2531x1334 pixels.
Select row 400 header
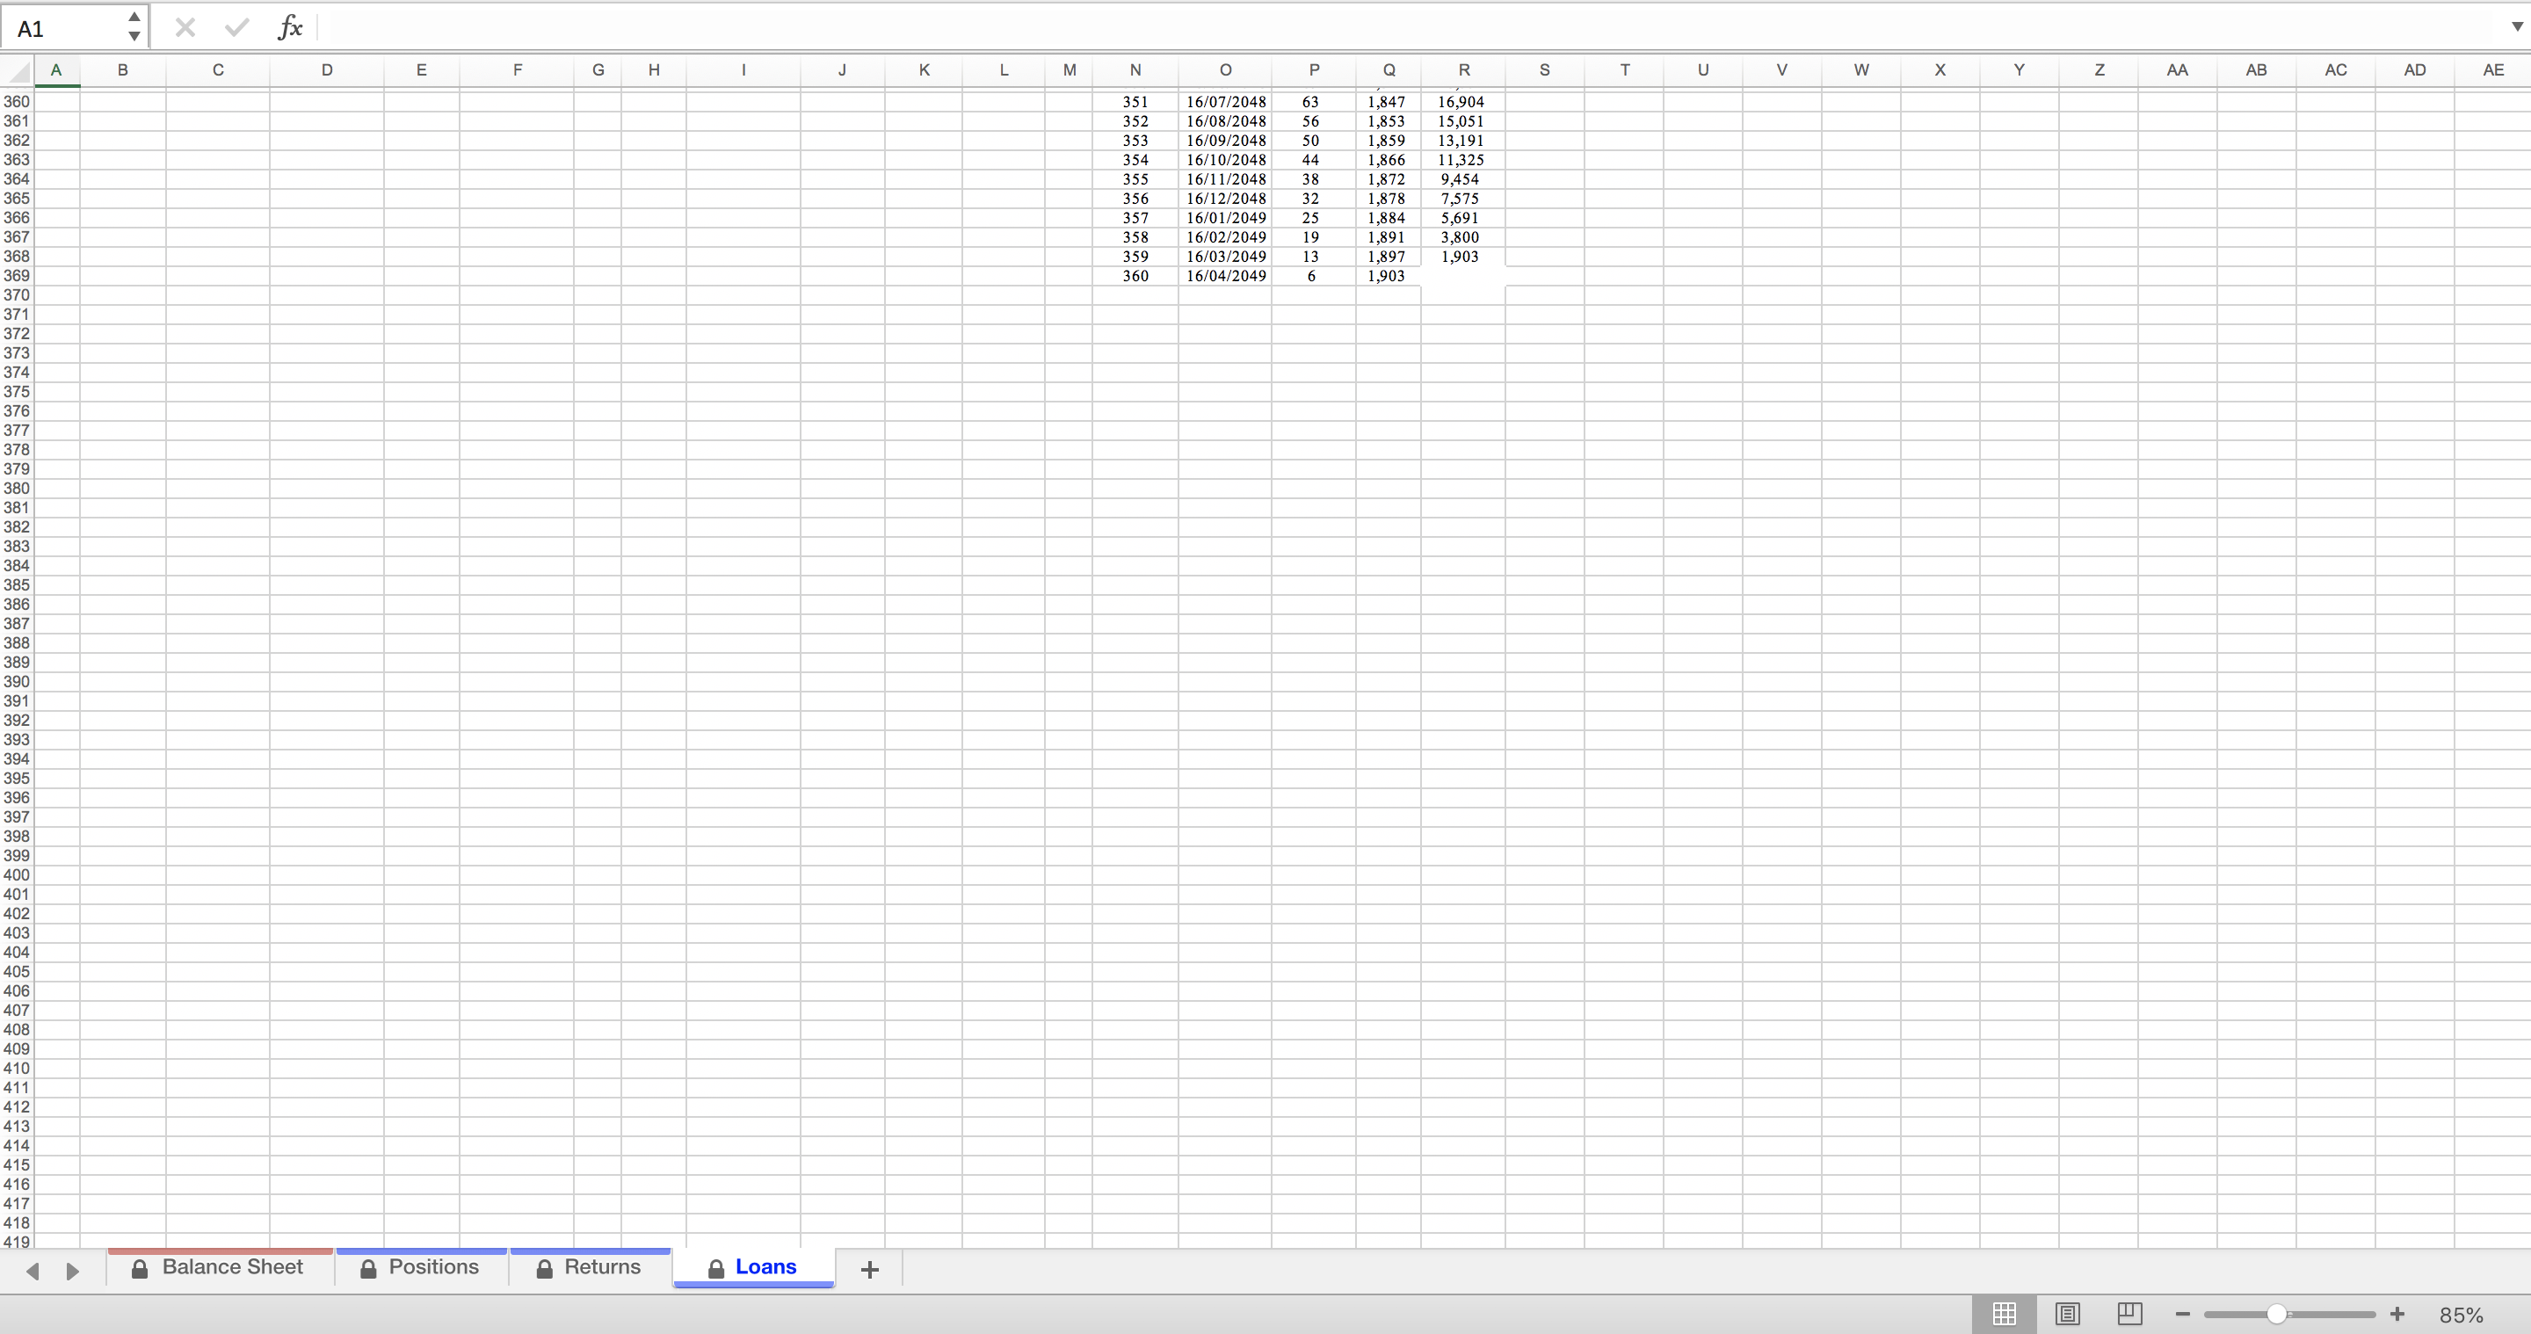(x=17, y=875)
